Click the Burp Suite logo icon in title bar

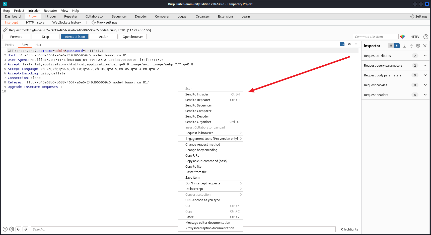5,4
